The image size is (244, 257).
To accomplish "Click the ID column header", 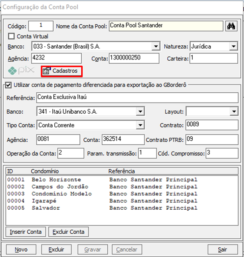I will (x=10, y=171).
